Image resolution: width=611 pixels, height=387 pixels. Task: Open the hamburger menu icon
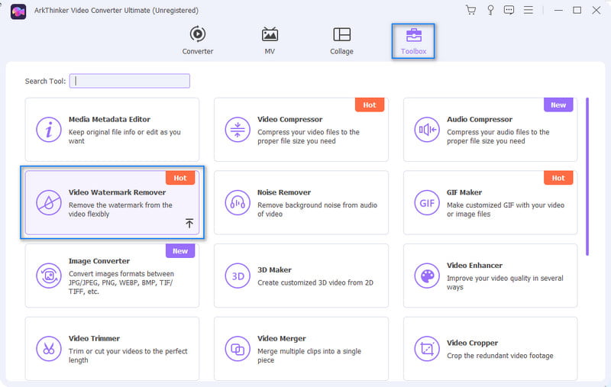pos(528,10)
